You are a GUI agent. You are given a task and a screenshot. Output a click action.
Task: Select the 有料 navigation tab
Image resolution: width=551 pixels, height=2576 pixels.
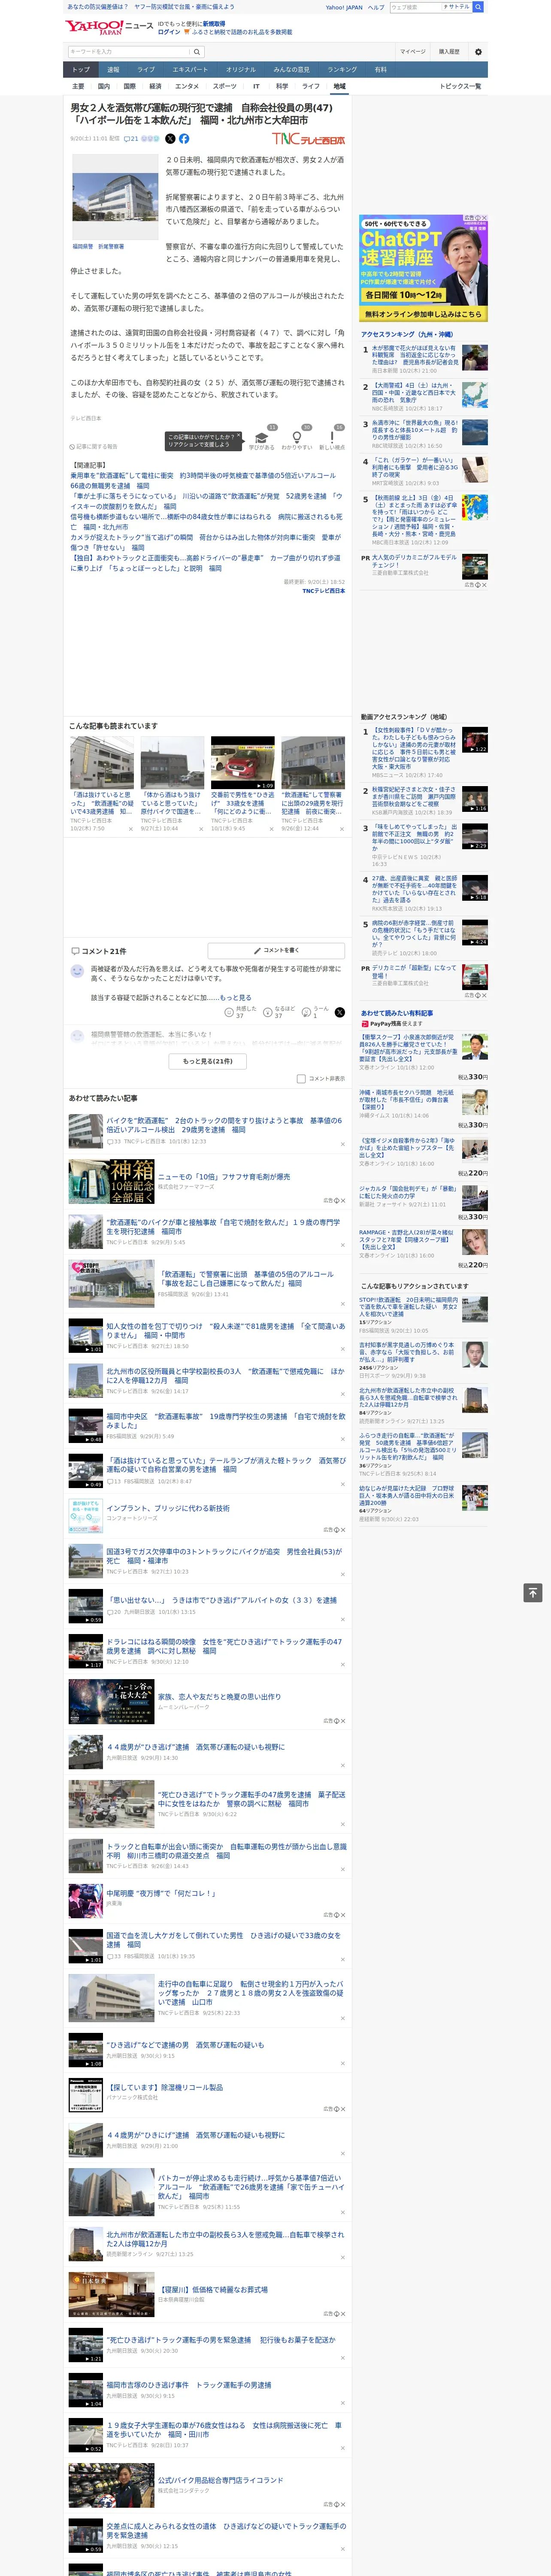pos(381,70)
